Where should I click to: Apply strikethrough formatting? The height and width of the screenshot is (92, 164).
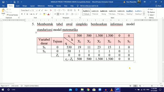tap(31, 14)
